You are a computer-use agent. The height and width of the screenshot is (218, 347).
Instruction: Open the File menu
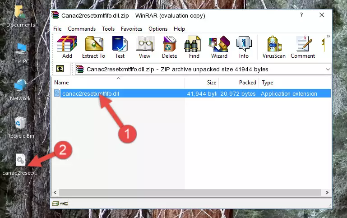tap(57, 29)
